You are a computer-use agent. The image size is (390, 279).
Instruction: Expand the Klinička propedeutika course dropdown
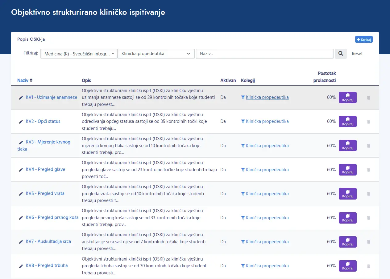point(156,54)
